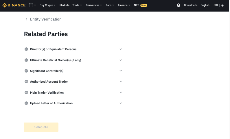Click the Binance logo
Image resolution: width=230 pixels, height=139 pixels.
point(14,5)
